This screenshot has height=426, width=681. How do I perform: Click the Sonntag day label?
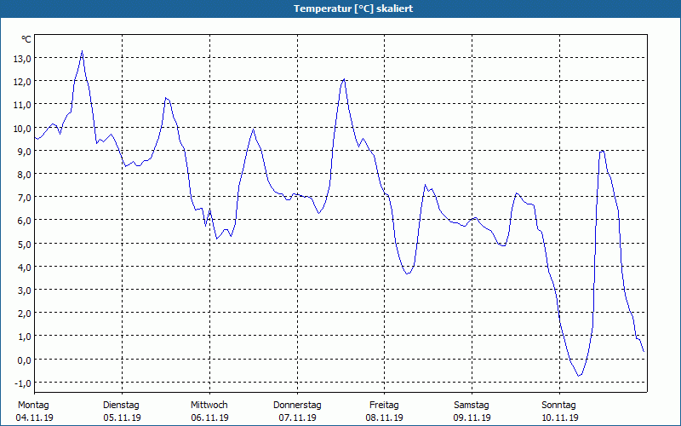[x=559, y=406]
